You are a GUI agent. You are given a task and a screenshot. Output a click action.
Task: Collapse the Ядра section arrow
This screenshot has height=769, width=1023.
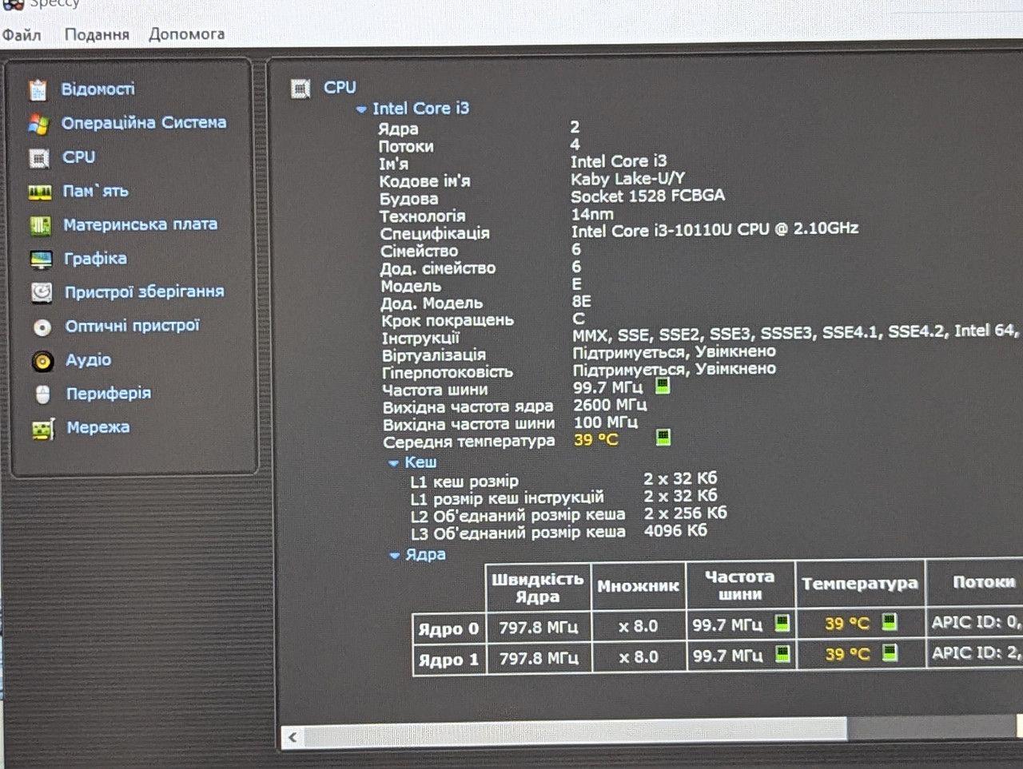click(395, 556)
